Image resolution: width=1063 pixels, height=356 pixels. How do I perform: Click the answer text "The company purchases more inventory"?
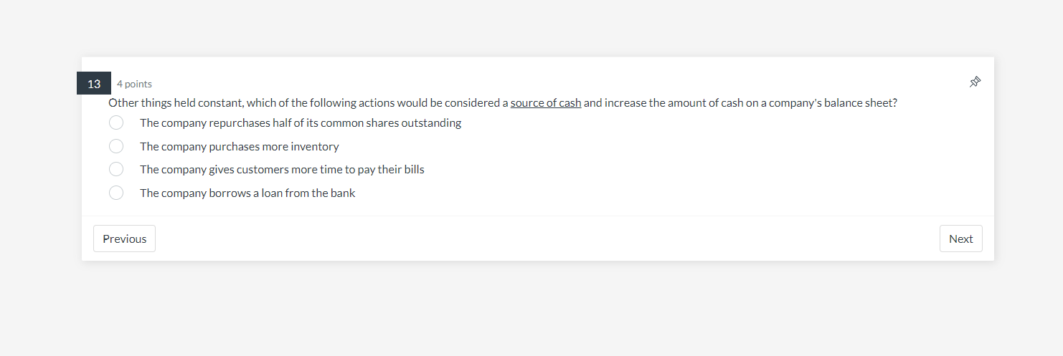point(239,146)
